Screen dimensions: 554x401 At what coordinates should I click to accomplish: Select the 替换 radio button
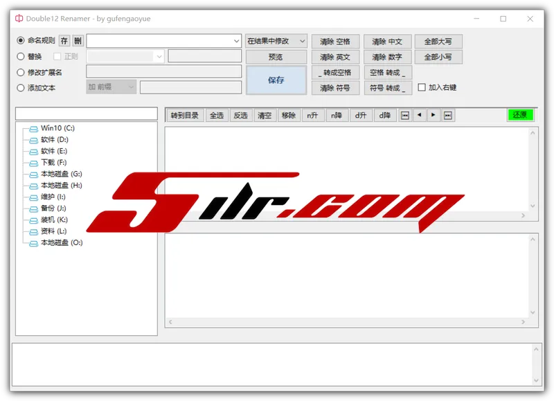[21, 57]
